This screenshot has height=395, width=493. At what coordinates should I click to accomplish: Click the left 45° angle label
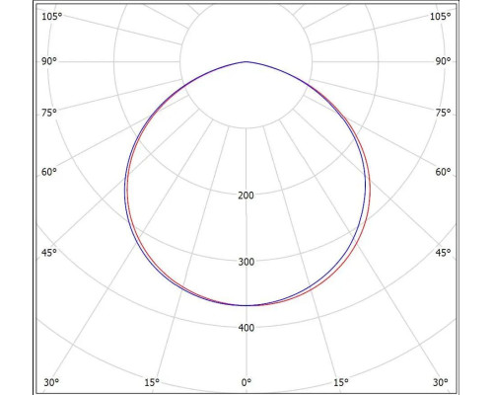[x=49, y=253]
